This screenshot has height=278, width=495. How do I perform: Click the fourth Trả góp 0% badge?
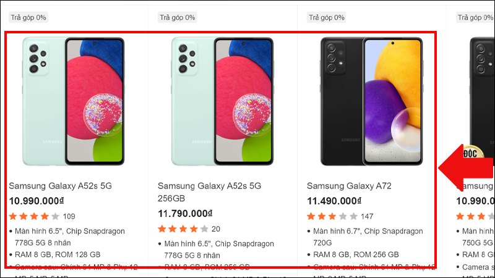point(475,17)
